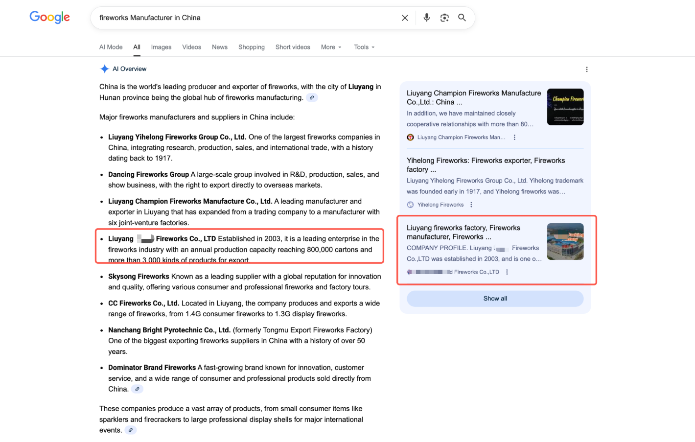
Task: Click the Champion Fireworks thumbnail image
Action: tap(565, 107)
